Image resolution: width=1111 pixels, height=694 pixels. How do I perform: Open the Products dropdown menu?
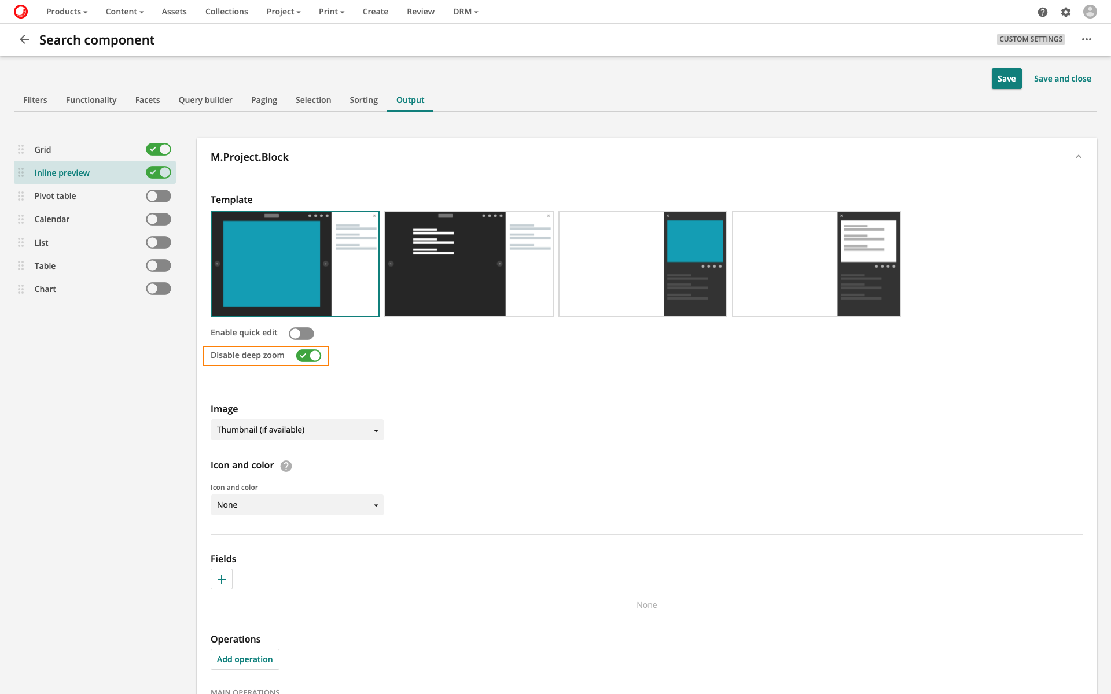pyautogui.click(x=67, y=12)
